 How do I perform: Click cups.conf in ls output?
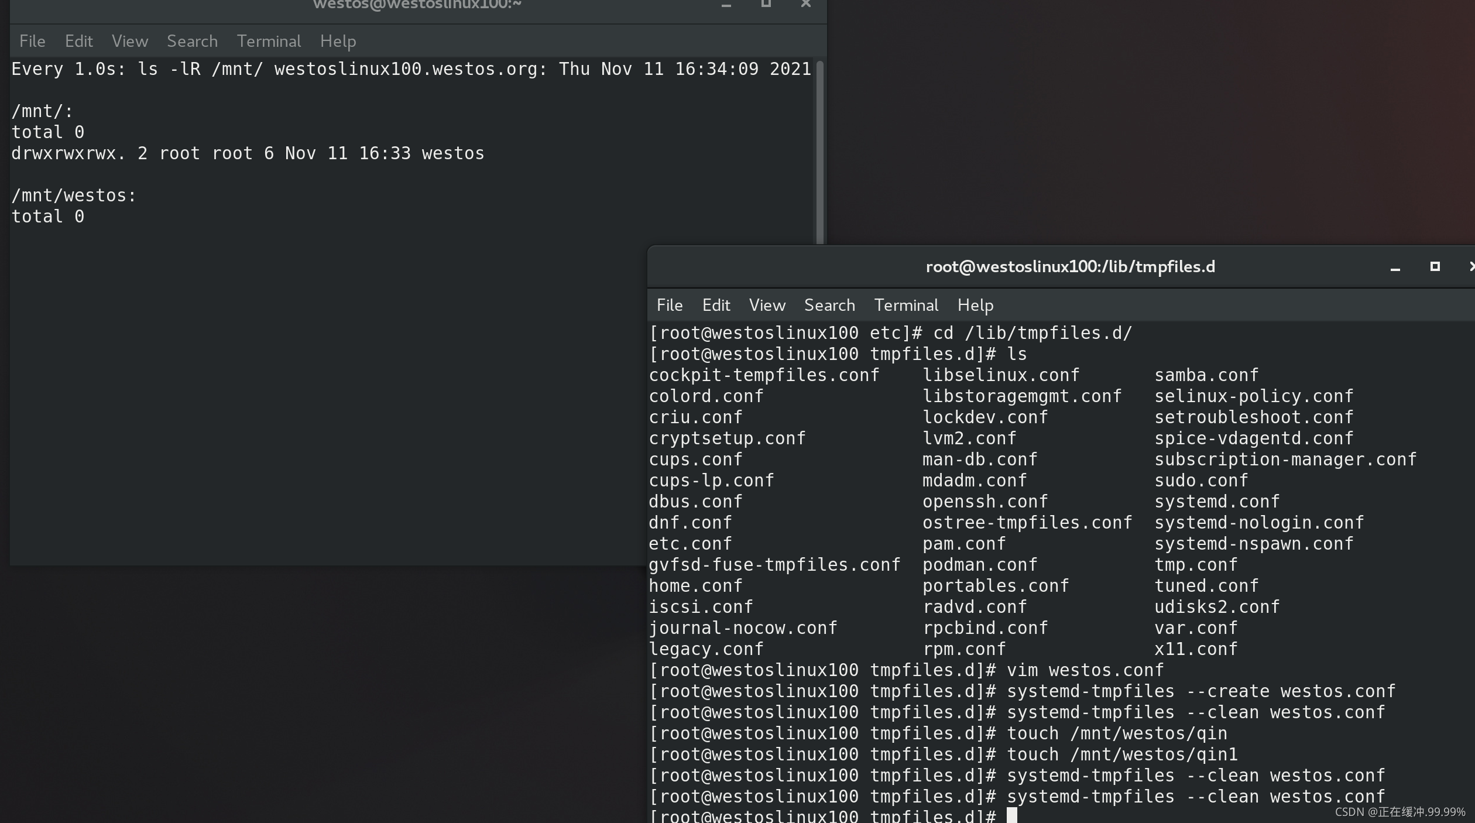tap(695, 459)
